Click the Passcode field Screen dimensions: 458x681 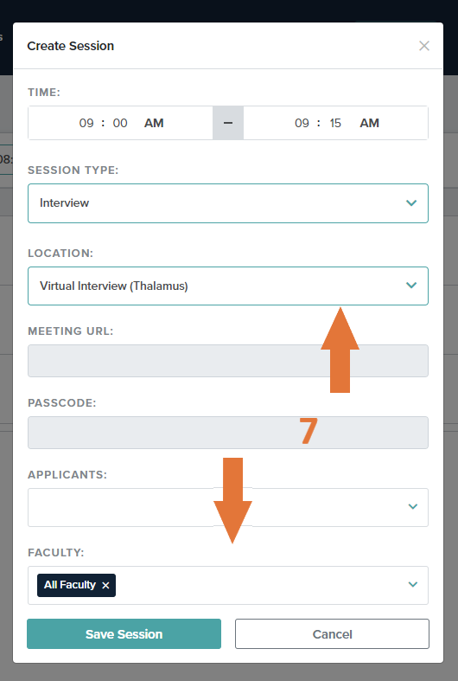tap(228, 433)
